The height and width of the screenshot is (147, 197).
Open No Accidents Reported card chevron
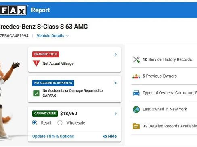coord(115,83)
